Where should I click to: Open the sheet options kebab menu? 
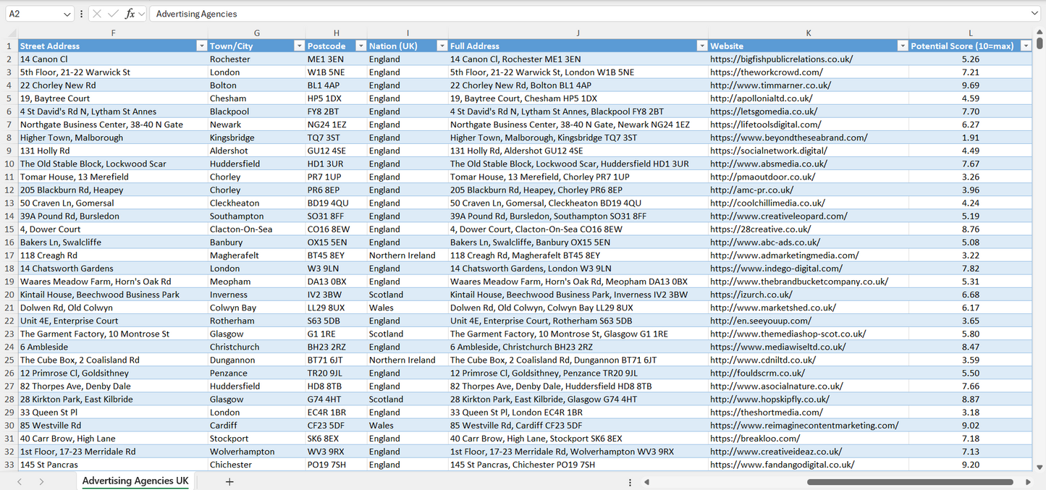[x=629, y=481]
